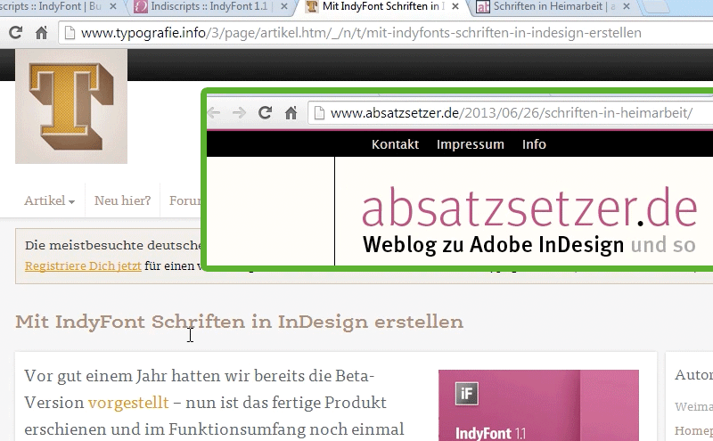Click the IndyFont 1.1 product image
The image size is (713, 441).
(538, 405)
